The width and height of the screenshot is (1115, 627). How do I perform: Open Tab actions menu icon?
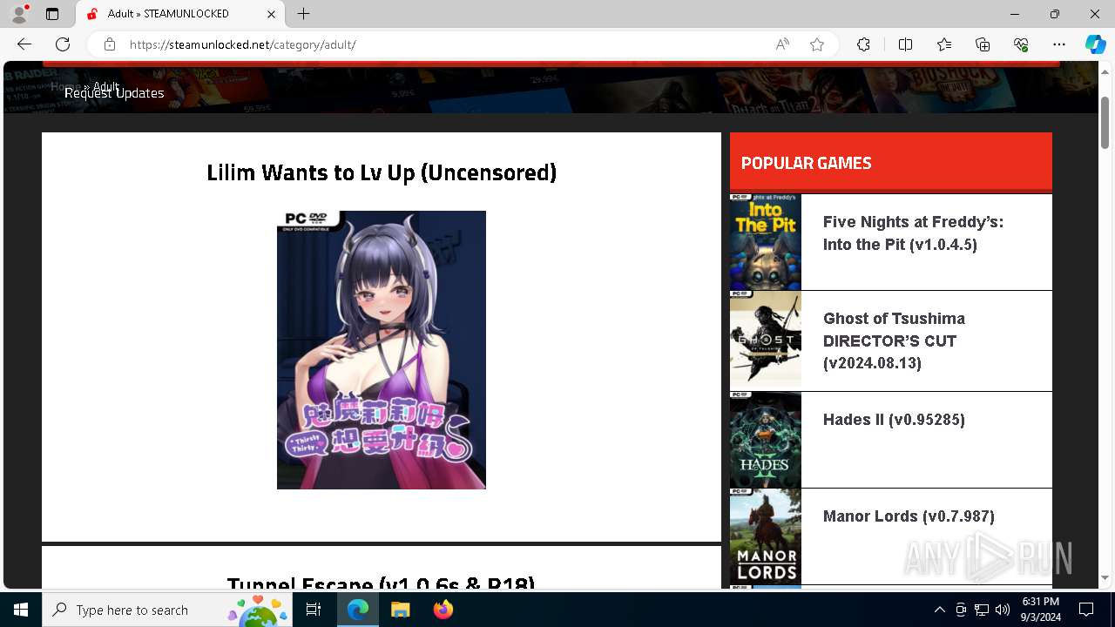click(52, 14)
